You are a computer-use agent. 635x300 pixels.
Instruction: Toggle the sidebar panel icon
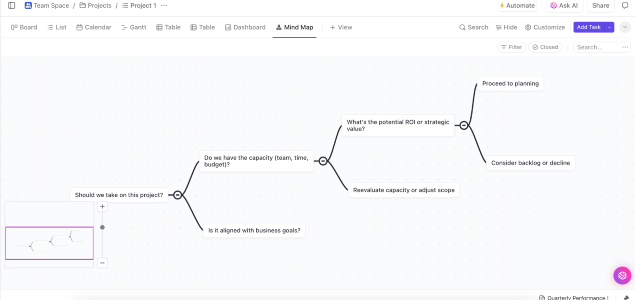[12, 5]
